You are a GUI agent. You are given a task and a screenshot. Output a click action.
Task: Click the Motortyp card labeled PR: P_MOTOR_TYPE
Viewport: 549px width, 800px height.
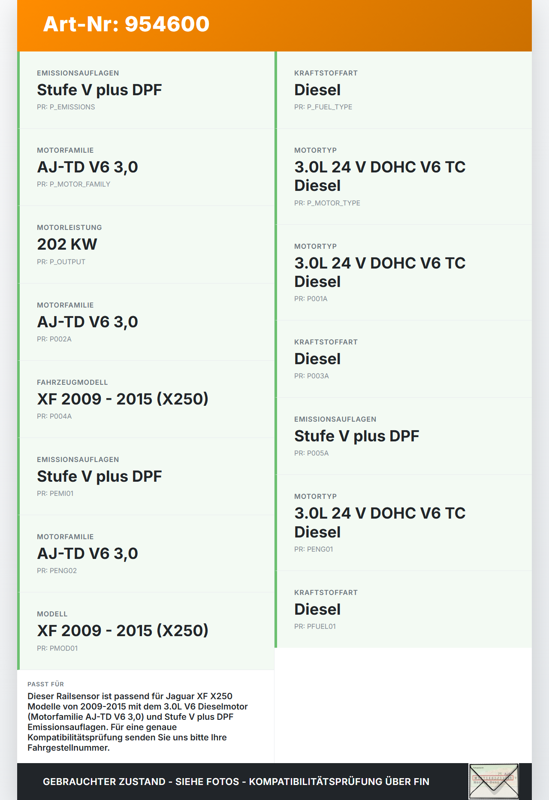404,176
